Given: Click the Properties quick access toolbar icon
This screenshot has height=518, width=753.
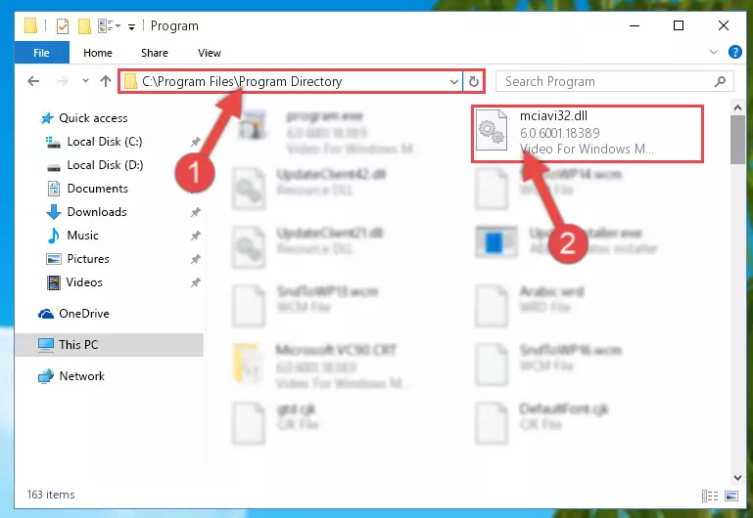Looking at the screenshot, I should click(63, 25).
